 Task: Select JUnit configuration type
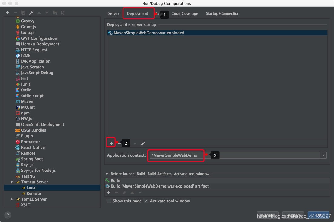[25, 84]
